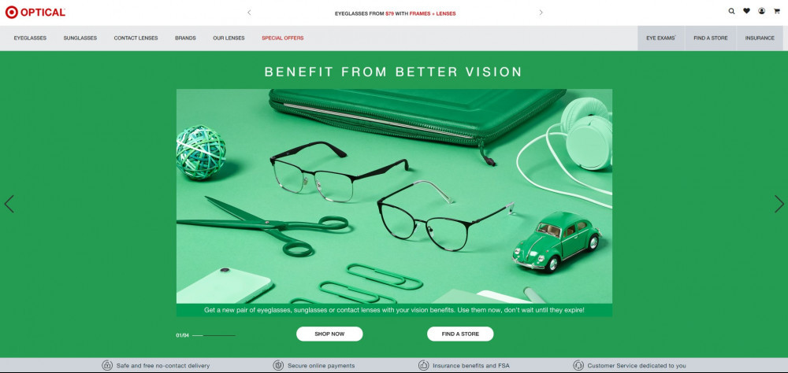This screenshot has width=788, height=373.
Task: Click the search magnifier icon
Action: click(x=731, y=11)
